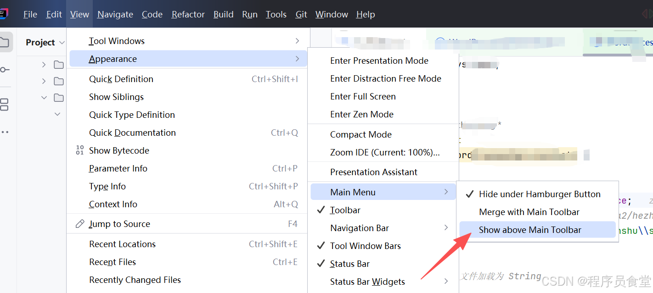Select Merge with Main Toolbar option
The width and height of the screenshot is (653, 293).
click(537, 212)
